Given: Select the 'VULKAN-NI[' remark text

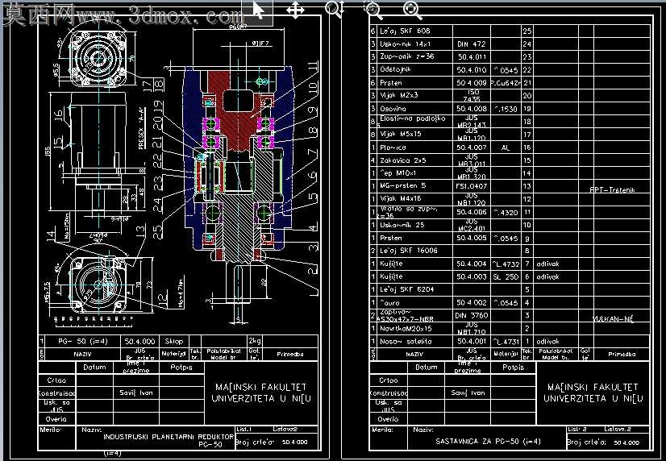Looking at the screenshot, I should click(x=613, y=319).
